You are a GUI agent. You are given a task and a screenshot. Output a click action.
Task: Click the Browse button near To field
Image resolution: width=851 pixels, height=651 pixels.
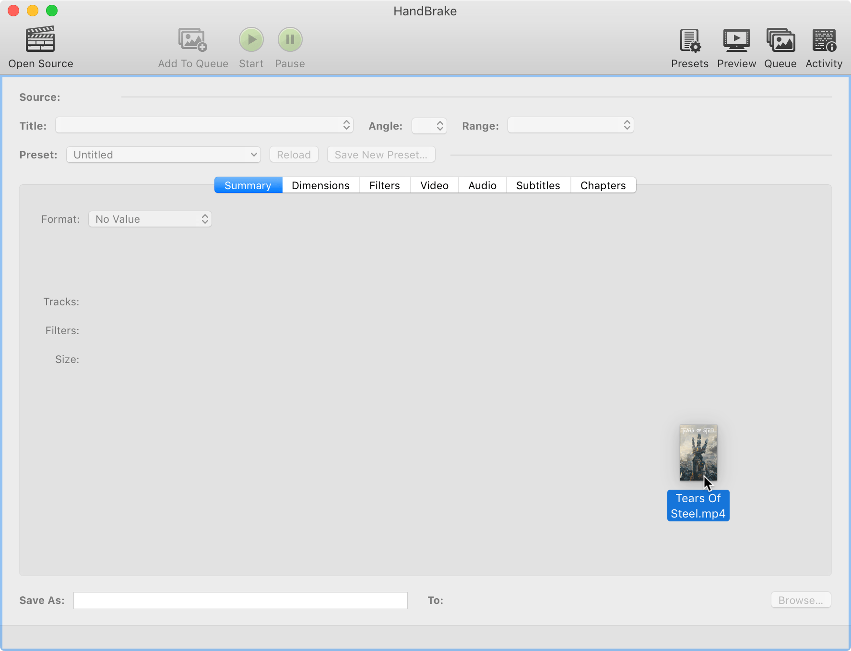coord(800,600)
